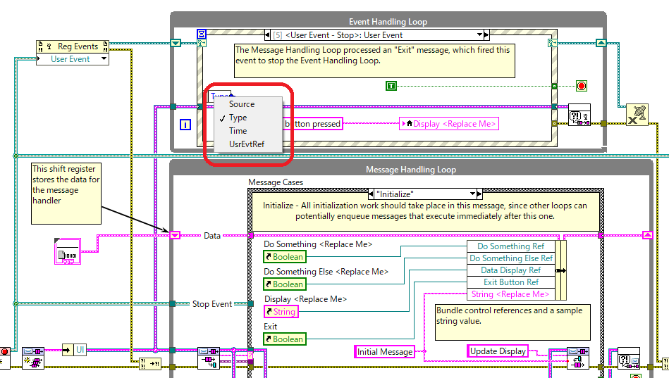The height and width of the screenshot is (378, 669).
Task: Click the Initial Message string constant
Action: (384, 351)
